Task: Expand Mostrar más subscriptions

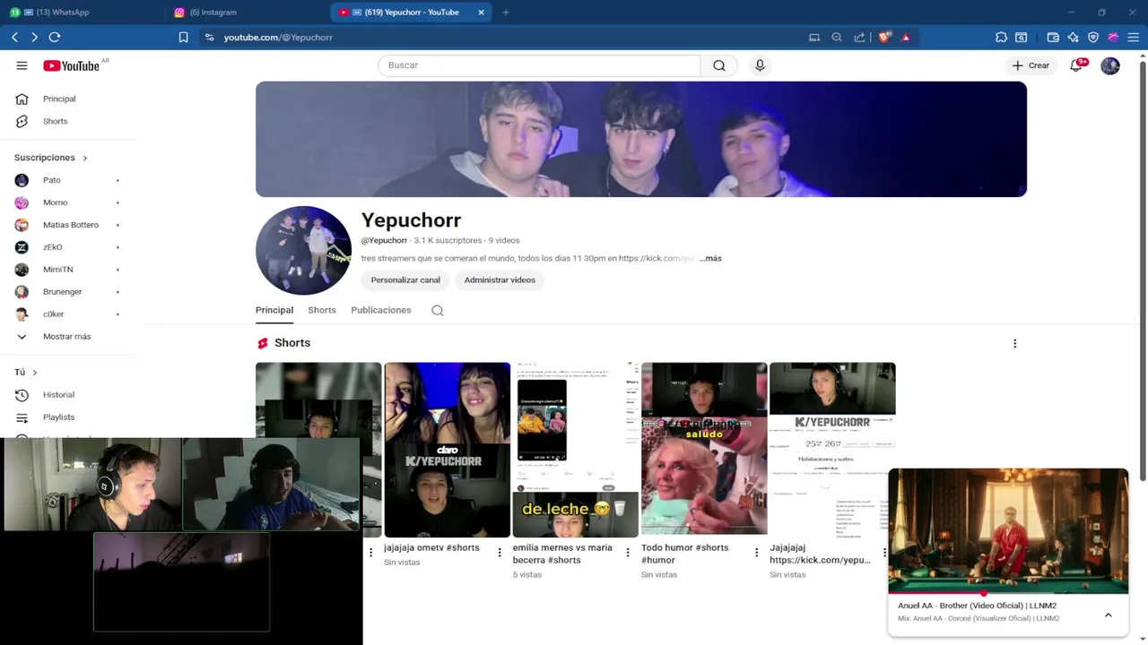Action: click(68, 337)
